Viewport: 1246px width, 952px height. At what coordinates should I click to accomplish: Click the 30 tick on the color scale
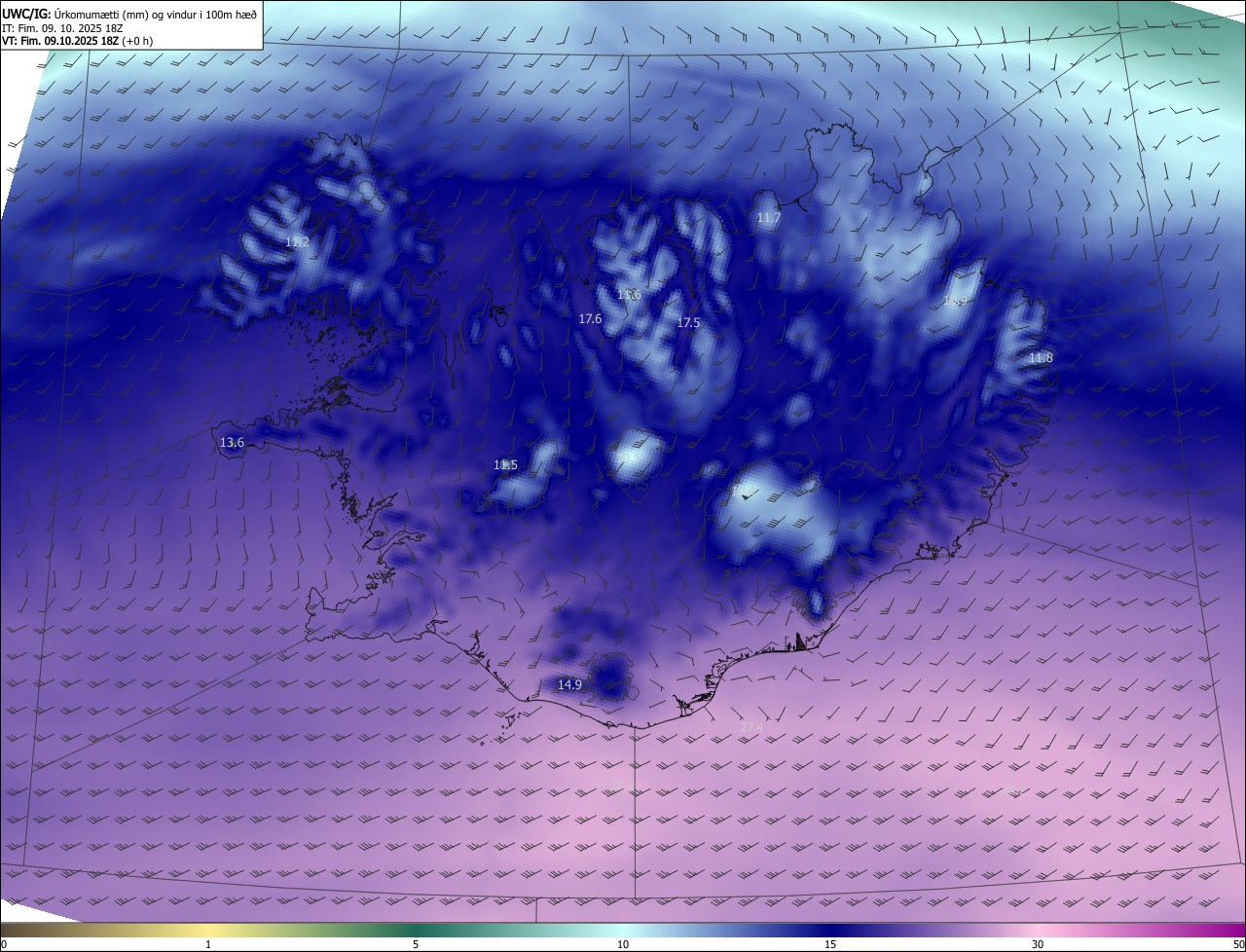[1038, 944]
